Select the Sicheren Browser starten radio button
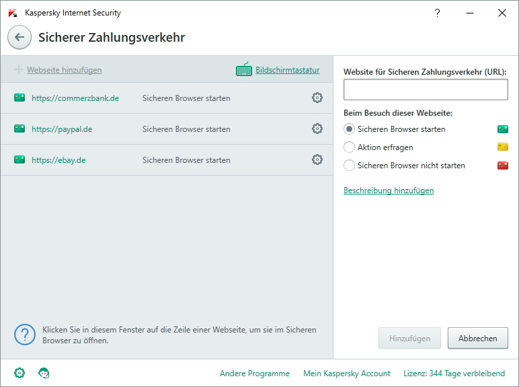 click(349, 129)
